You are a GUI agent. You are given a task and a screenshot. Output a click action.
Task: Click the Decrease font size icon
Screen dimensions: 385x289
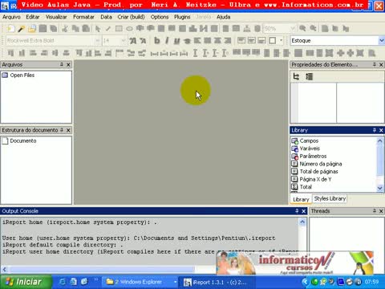click(144, 41)
